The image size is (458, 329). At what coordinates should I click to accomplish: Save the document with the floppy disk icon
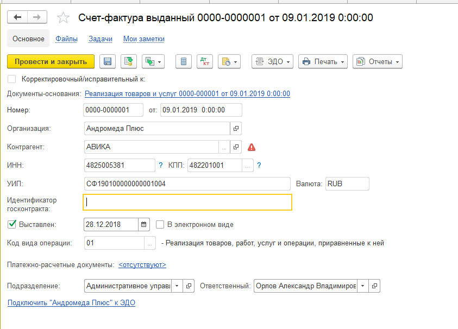click(x=108, y=61)
